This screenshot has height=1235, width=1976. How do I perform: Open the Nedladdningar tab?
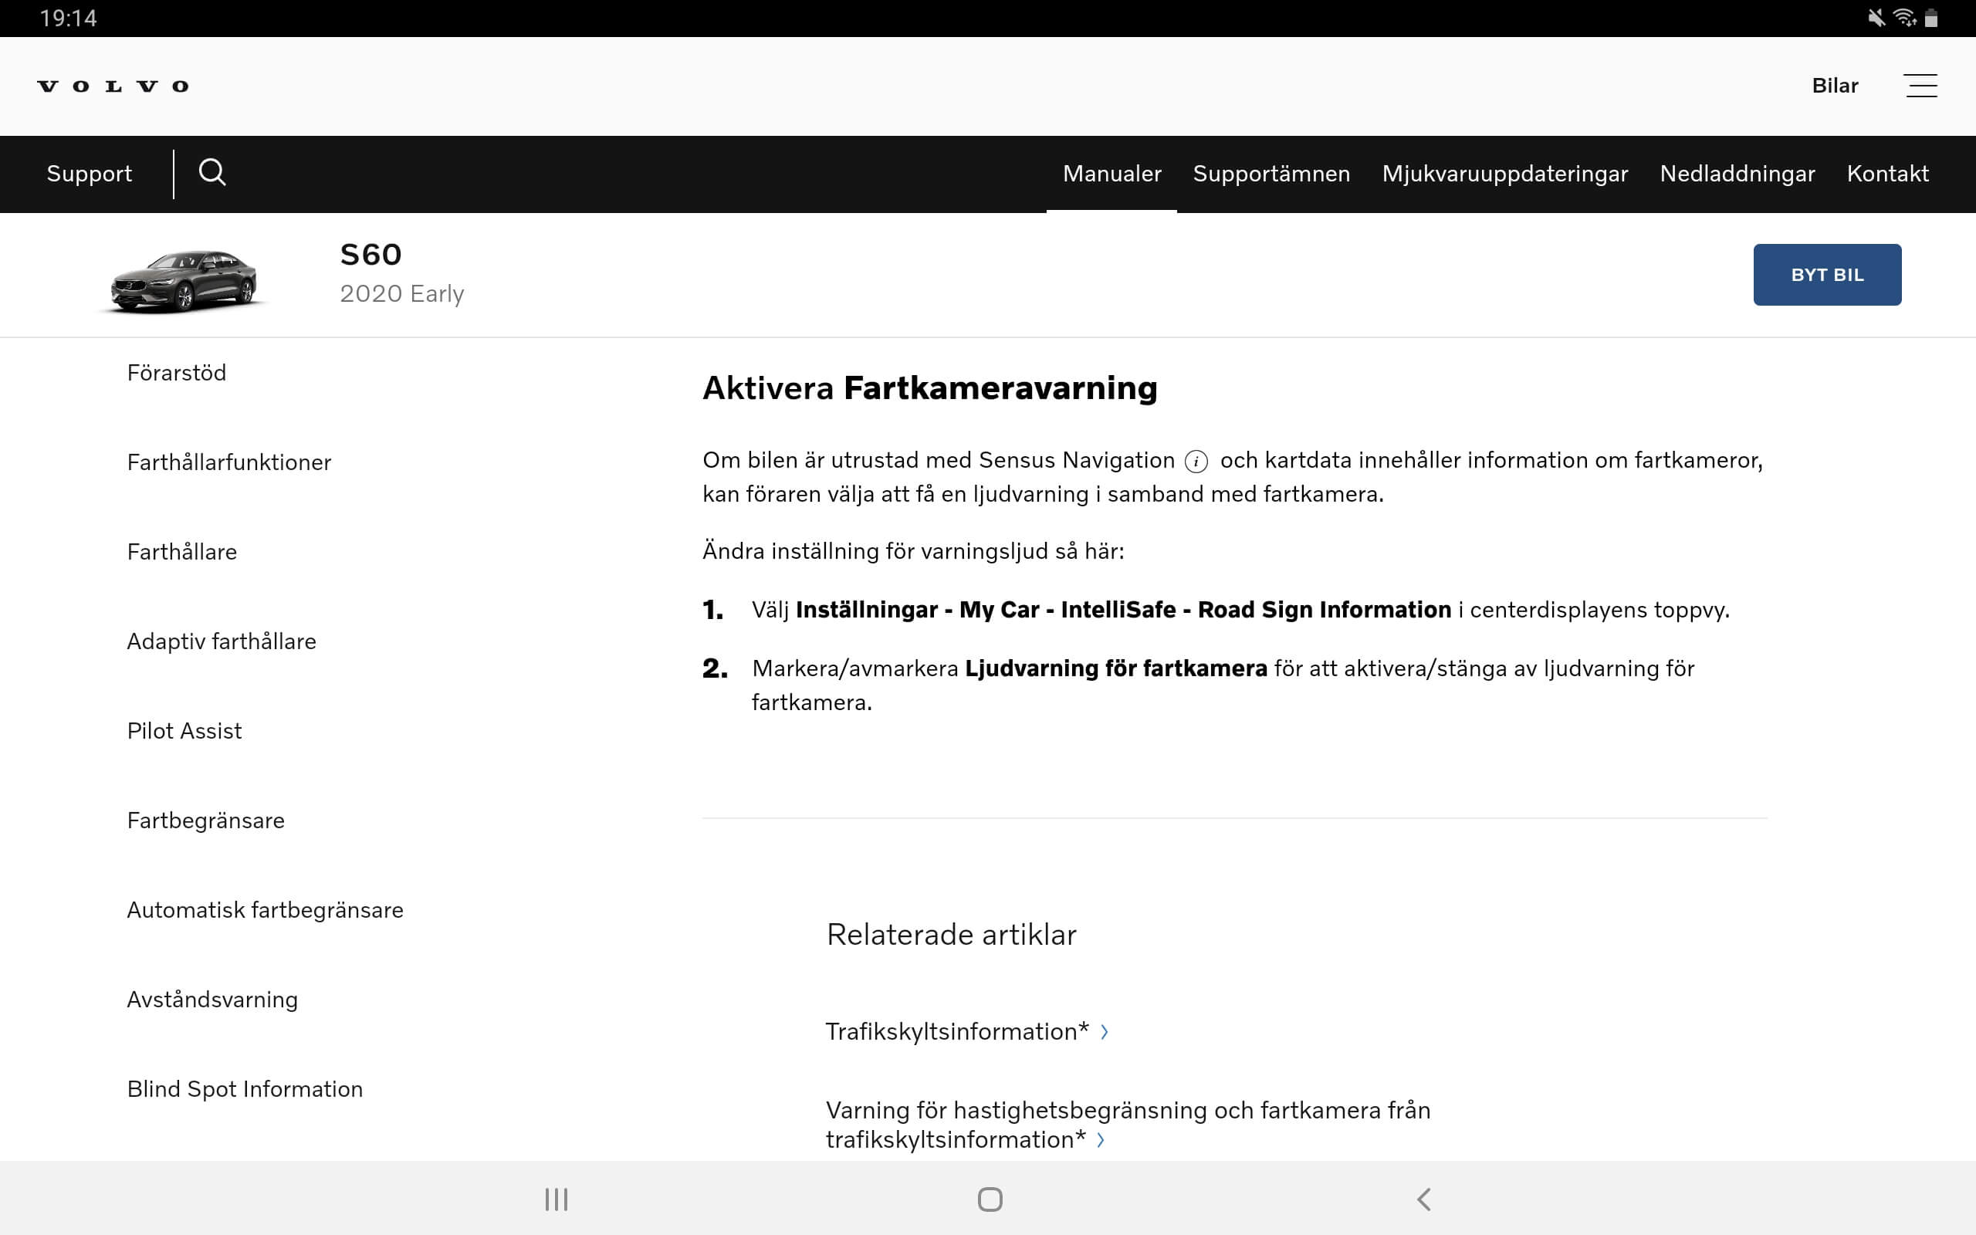1737,173
